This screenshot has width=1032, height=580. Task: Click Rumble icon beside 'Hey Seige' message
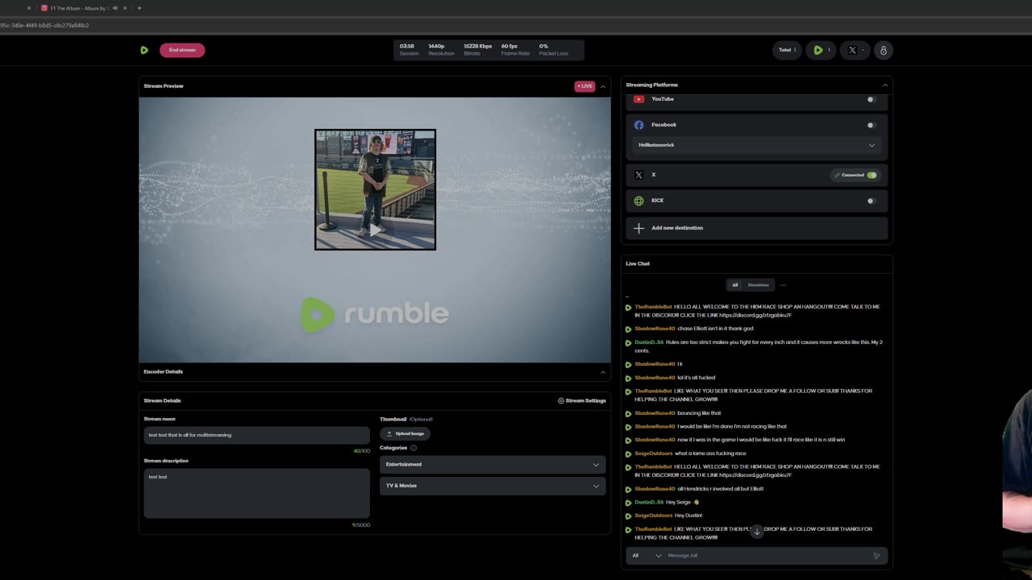pos(628,503)
